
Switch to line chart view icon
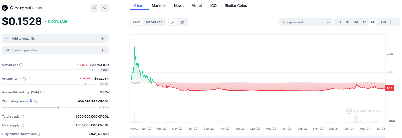(173, 22)
